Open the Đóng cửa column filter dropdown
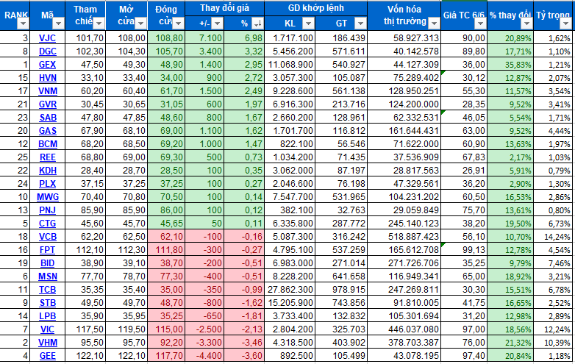This screenshot has width=575, height=364. [x=178, y=24]
